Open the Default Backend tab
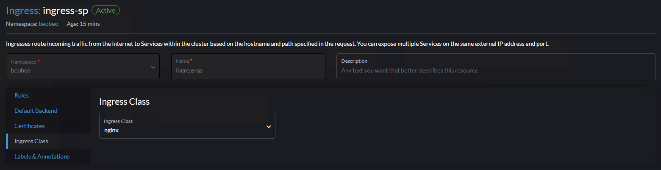The width and height of the screenshot is (661, 170). tap(36, 111)
